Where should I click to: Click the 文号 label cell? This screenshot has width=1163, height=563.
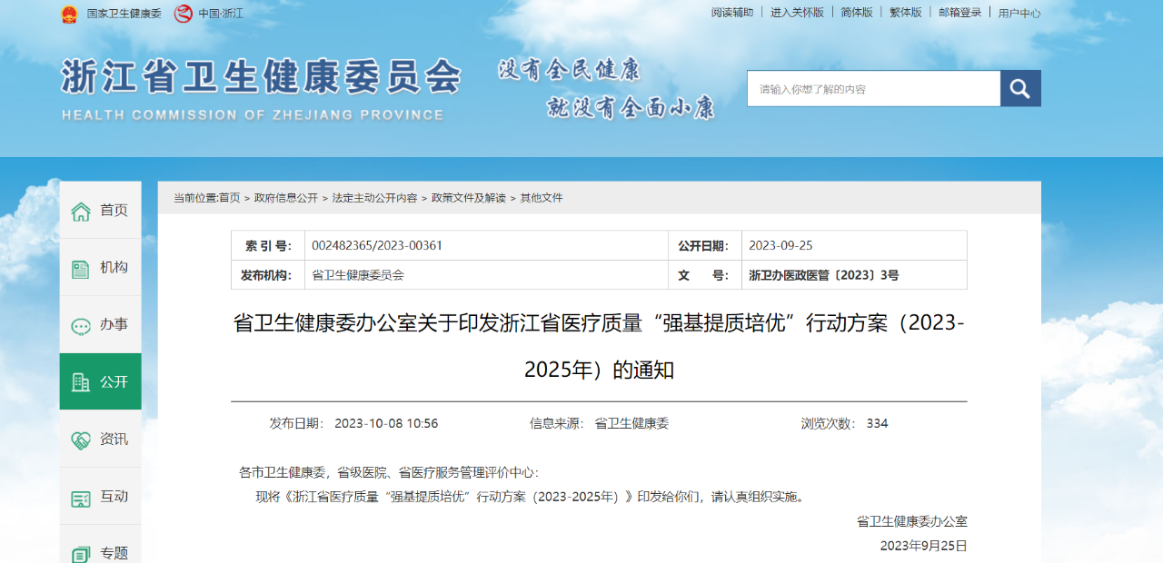(703, 275)
